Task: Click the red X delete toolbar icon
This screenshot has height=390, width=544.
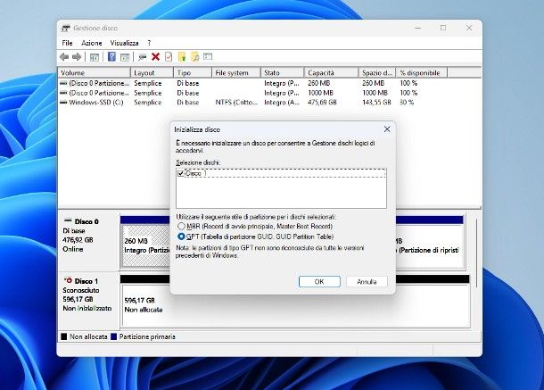Action: tap(155, 56)
